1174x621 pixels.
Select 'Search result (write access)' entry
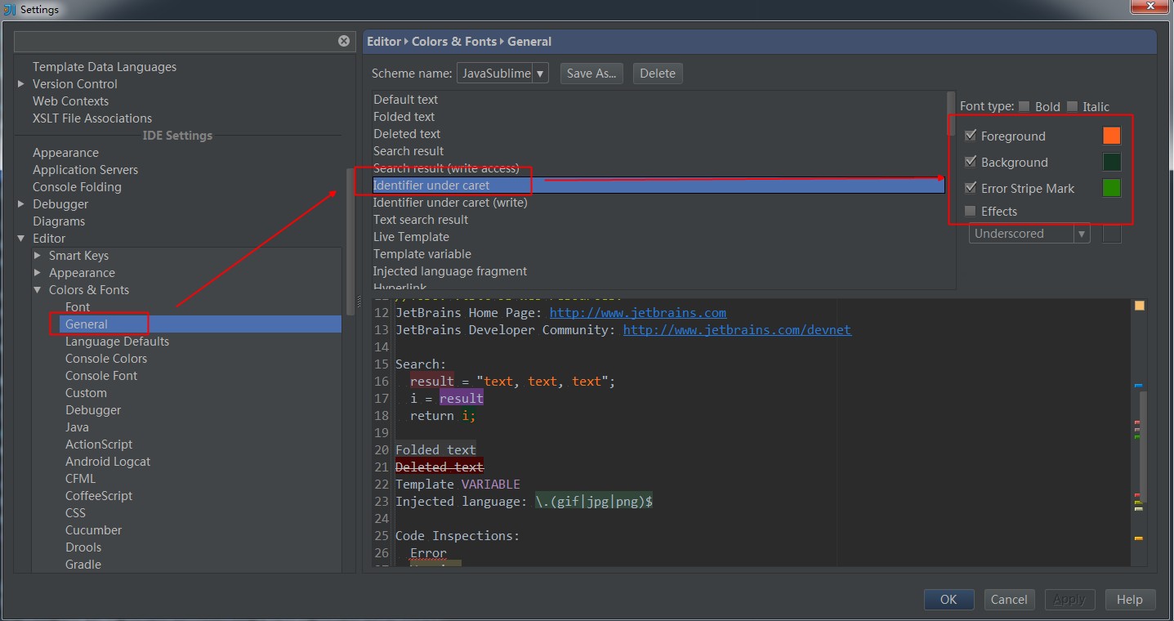click(446, 168)
